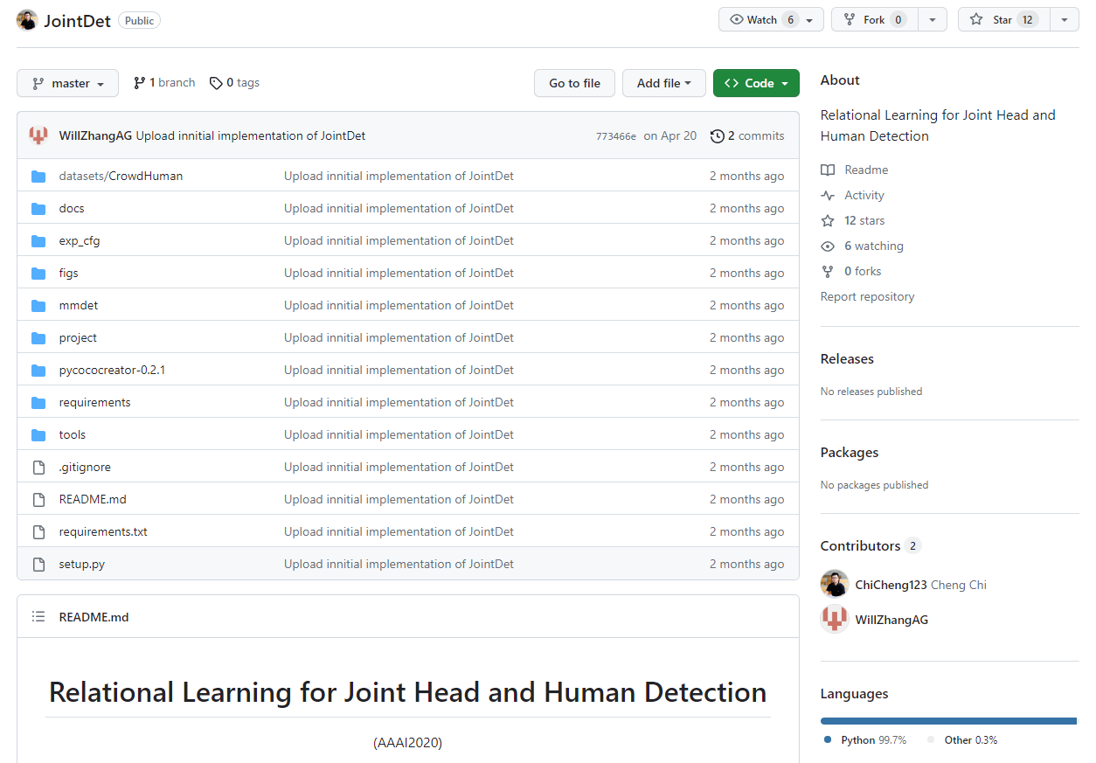This screenshot has height=763, width=1096.
Task: Click the Python language bar segment
Action: click(x=947, y=720)
